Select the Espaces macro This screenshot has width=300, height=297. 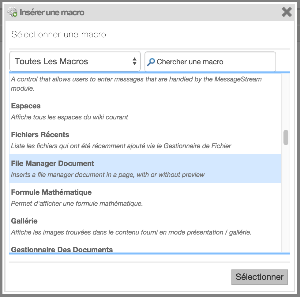click(x=145, y=111)
